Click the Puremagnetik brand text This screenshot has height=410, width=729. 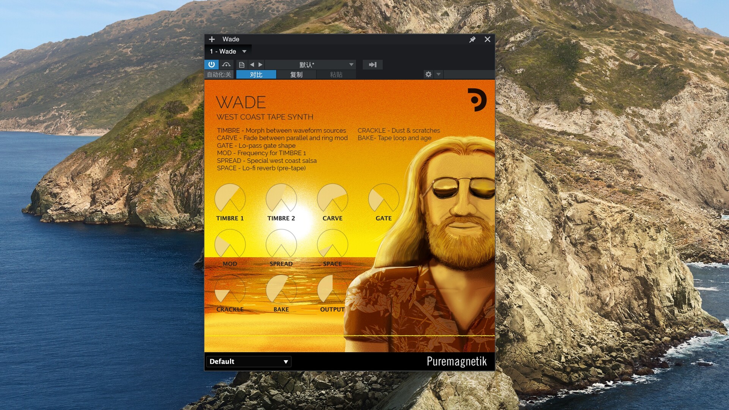(x=456, y=361)
